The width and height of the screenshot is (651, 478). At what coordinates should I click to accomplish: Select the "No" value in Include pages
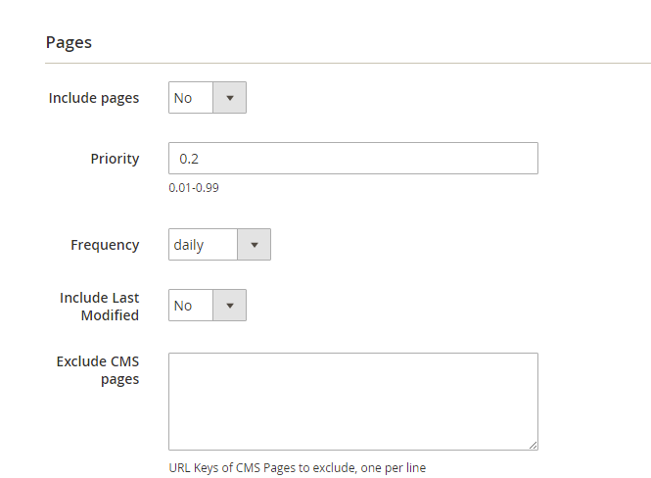pyautogui.click(x=183, y=98)
